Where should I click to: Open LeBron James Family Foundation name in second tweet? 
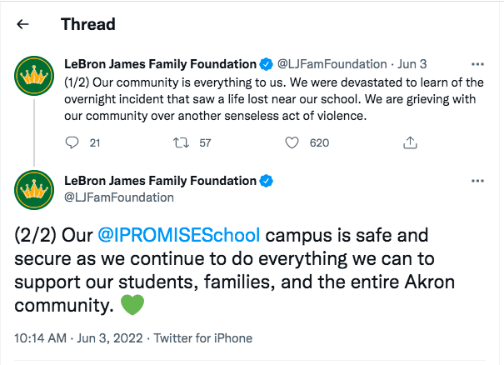point(160,181)
